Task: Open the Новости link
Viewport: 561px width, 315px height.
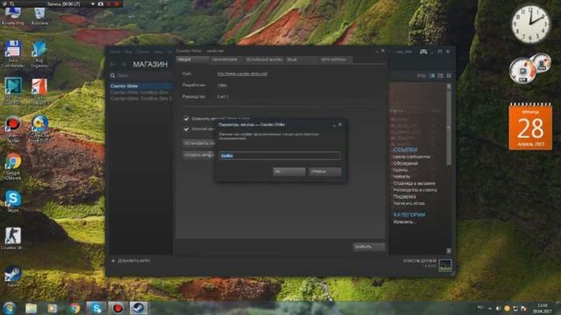Action: [x=401, y=177]
